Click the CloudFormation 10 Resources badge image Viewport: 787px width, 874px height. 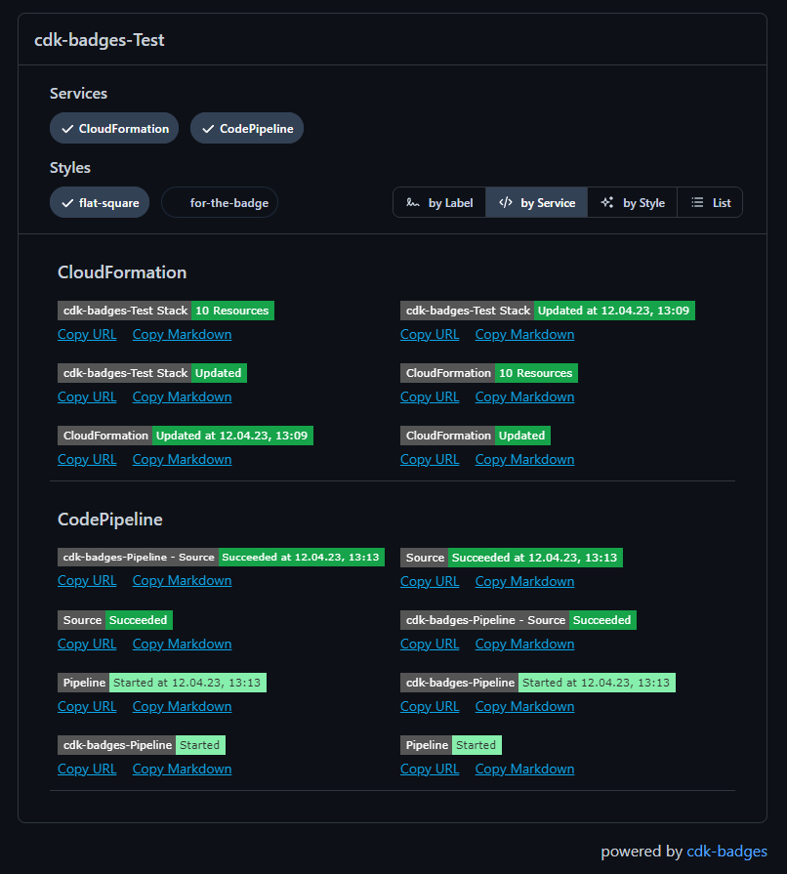489,373
